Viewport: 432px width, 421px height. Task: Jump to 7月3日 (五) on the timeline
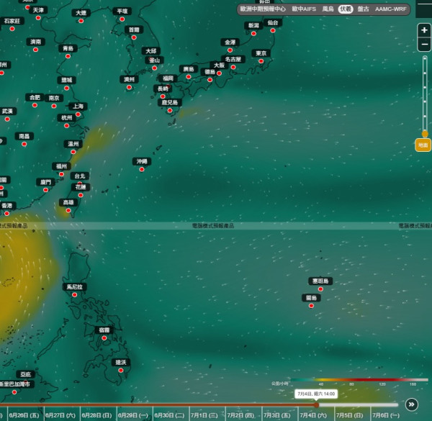click(277, 415)
